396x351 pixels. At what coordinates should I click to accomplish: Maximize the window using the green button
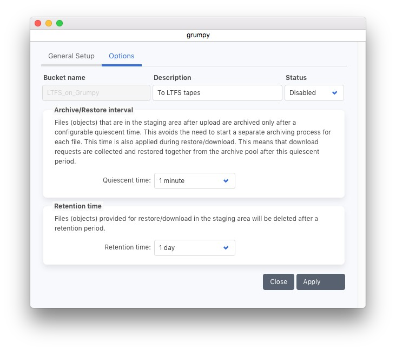(x=60, y=23)
